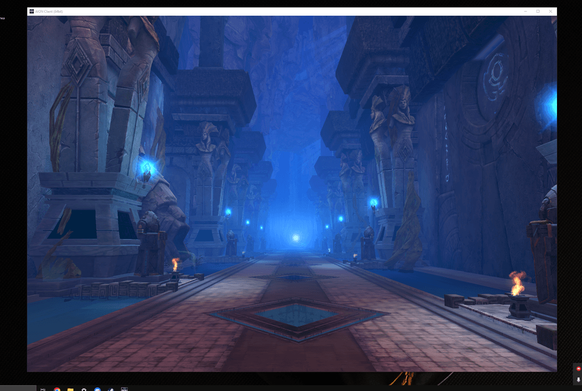
Task: Click the Task View icon in taskbar
Action: (x=43, y=389)
